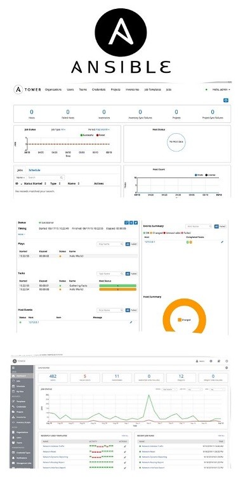Open the Period dropdown in bottom Job Status
Screen dimensions: 238x478
169,389
